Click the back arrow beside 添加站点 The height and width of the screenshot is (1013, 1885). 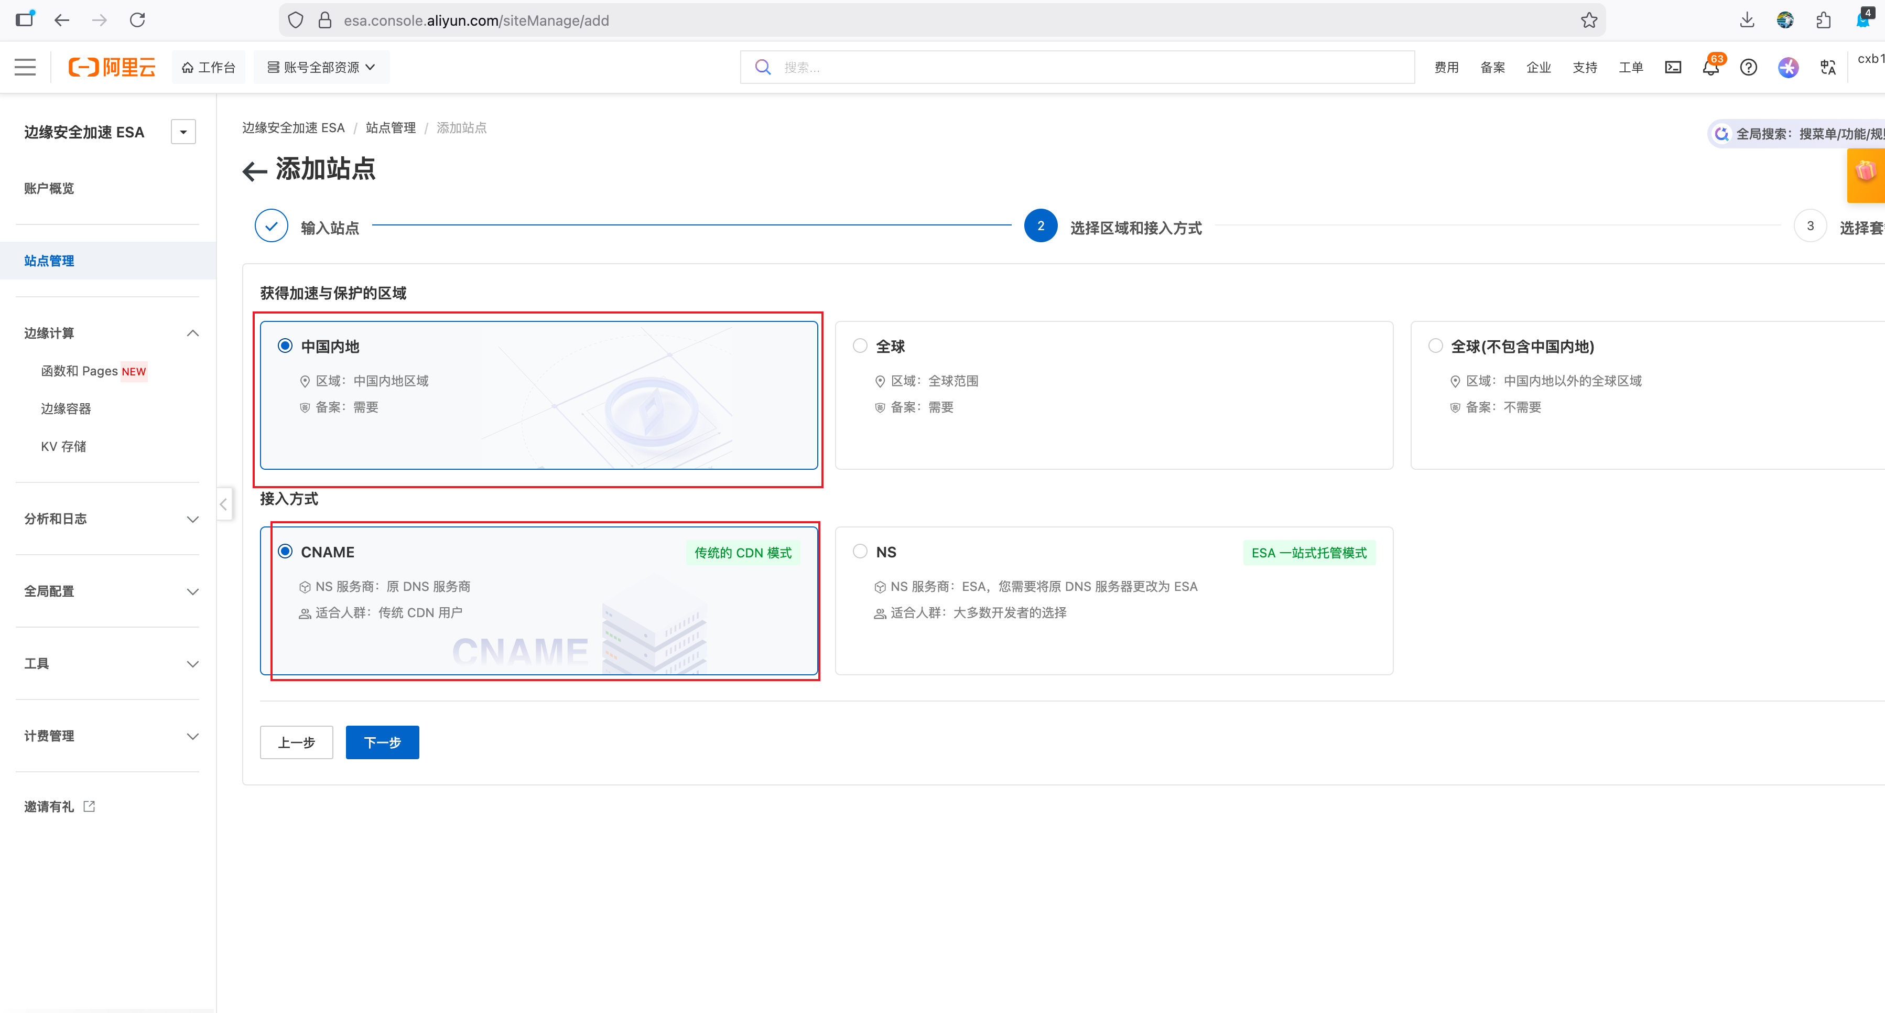pos(254,170)
